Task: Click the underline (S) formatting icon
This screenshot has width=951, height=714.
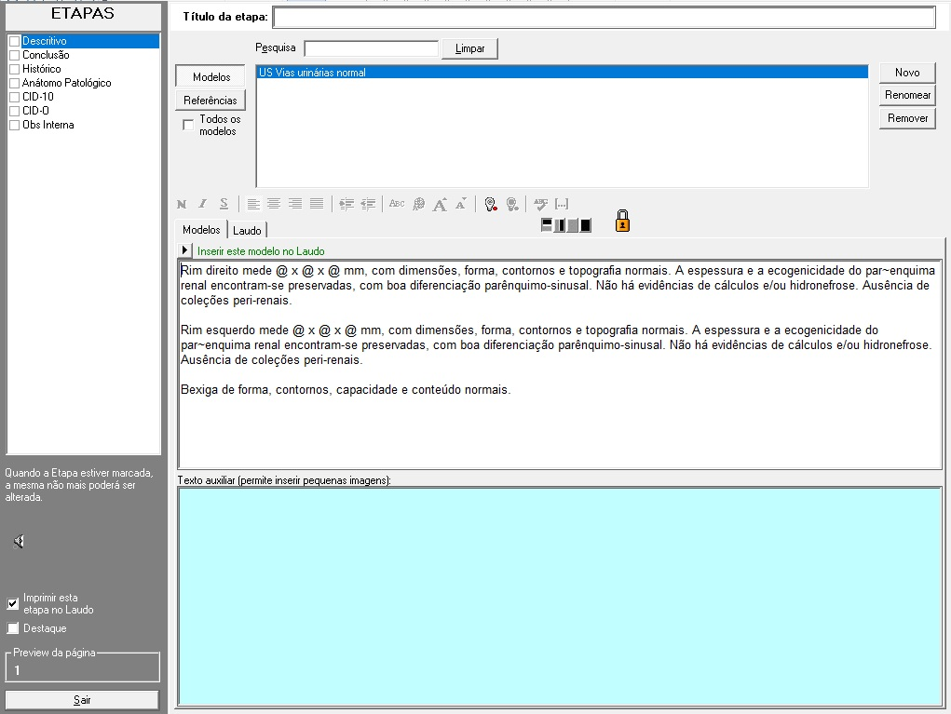Action: [x=224, y=204]
